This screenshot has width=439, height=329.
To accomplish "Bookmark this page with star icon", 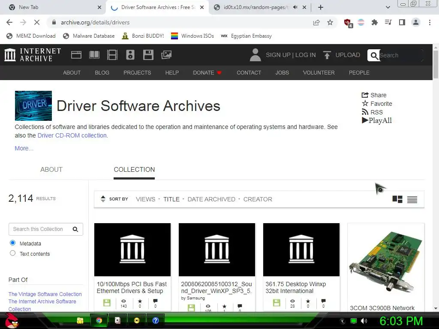I will (331, 22).
